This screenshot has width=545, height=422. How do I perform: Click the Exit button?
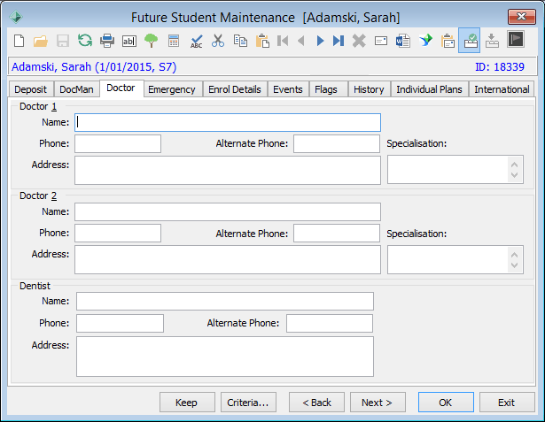pyautogui.click(x=506, y=403)
